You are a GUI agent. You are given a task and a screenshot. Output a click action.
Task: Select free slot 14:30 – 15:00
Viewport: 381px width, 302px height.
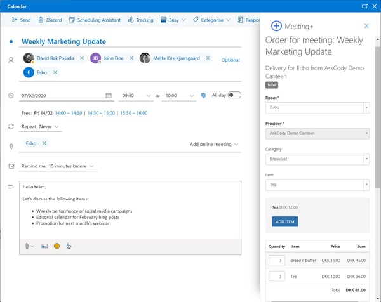(x=101, y=113)
